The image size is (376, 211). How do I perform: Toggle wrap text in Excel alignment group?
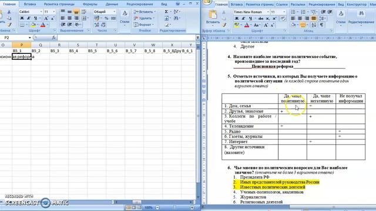click(83, 12)
